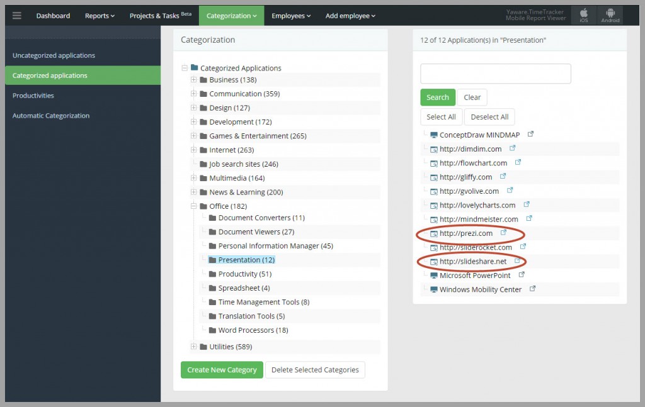
Task: Collapse the Categorized Applications root node
Action: tap(185, 68)
